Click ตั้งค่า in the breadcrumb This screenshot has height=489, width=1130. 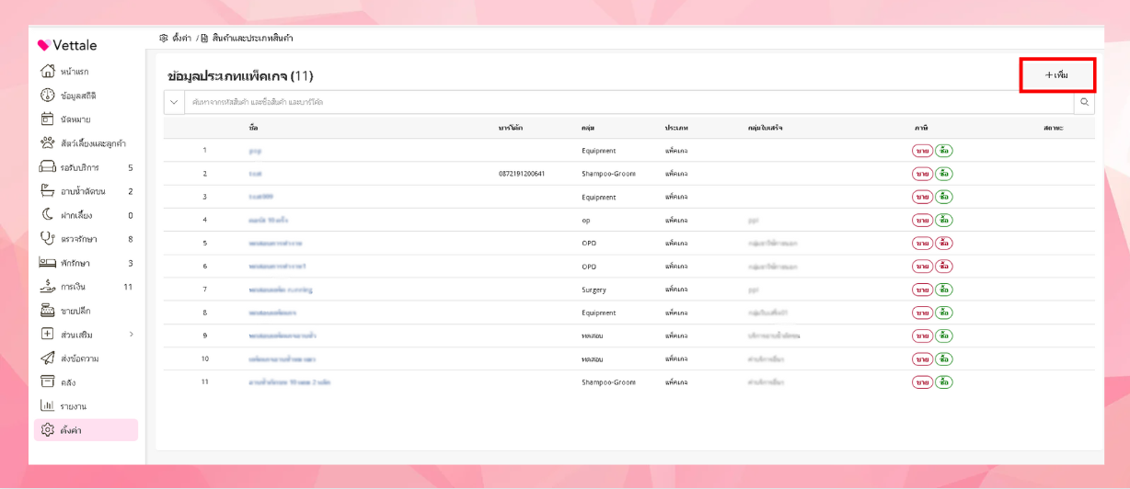coord(181,39)
